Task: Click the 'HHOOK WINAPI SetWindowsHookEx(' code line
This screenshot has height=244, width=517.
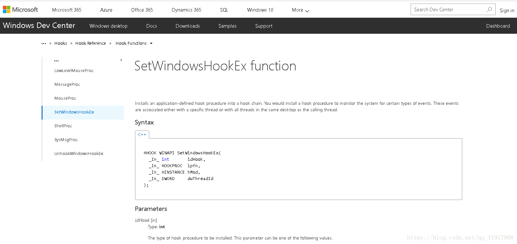Action: pos(182,153)
